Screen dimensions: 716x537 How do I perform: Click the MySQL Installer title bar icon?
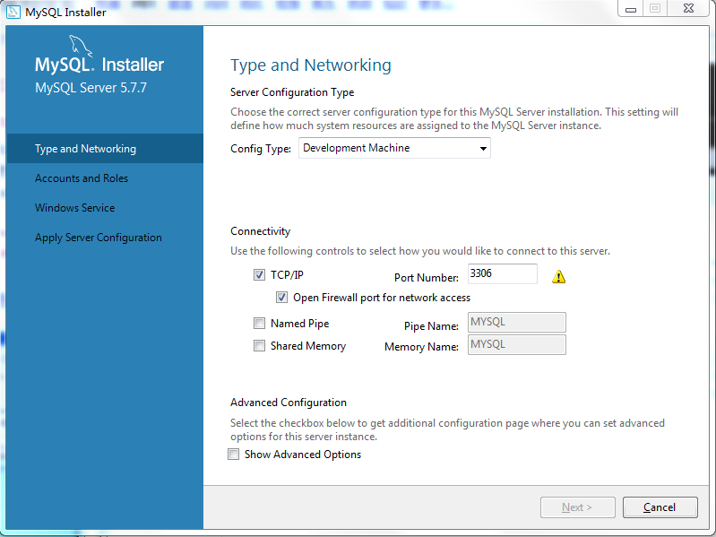(x=13, y=12)
